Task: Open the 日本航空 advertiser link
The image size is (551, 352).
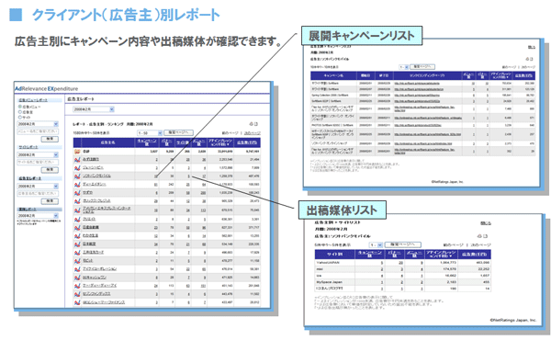Action: 89,244
